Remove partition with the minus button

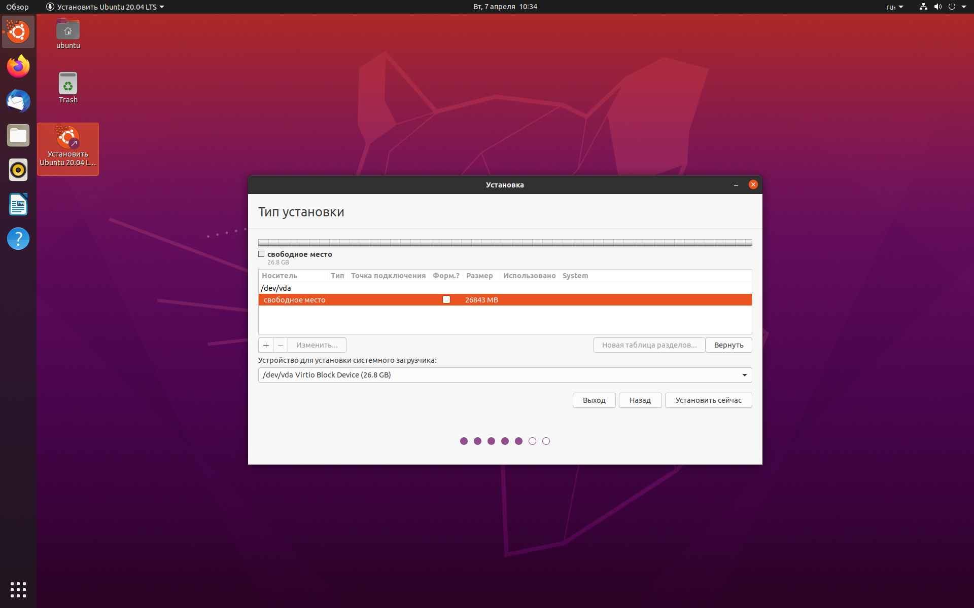click(x=281, y=345)
